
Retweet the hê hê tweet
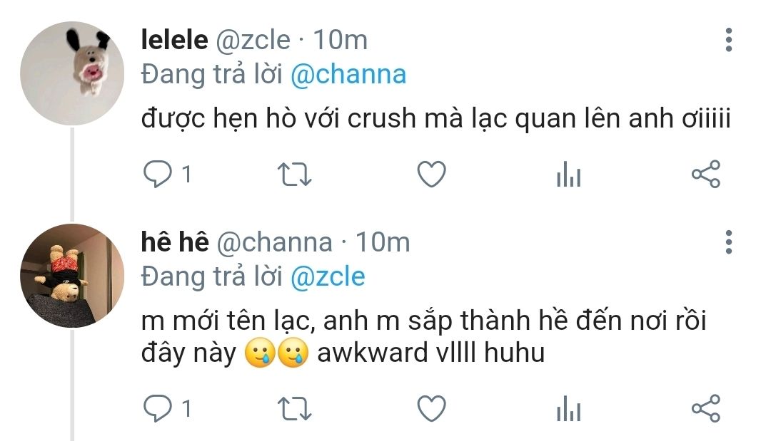293,409
